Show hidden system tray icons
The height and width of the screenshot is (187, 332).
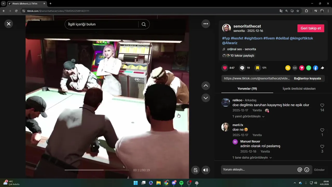(294, 183)
